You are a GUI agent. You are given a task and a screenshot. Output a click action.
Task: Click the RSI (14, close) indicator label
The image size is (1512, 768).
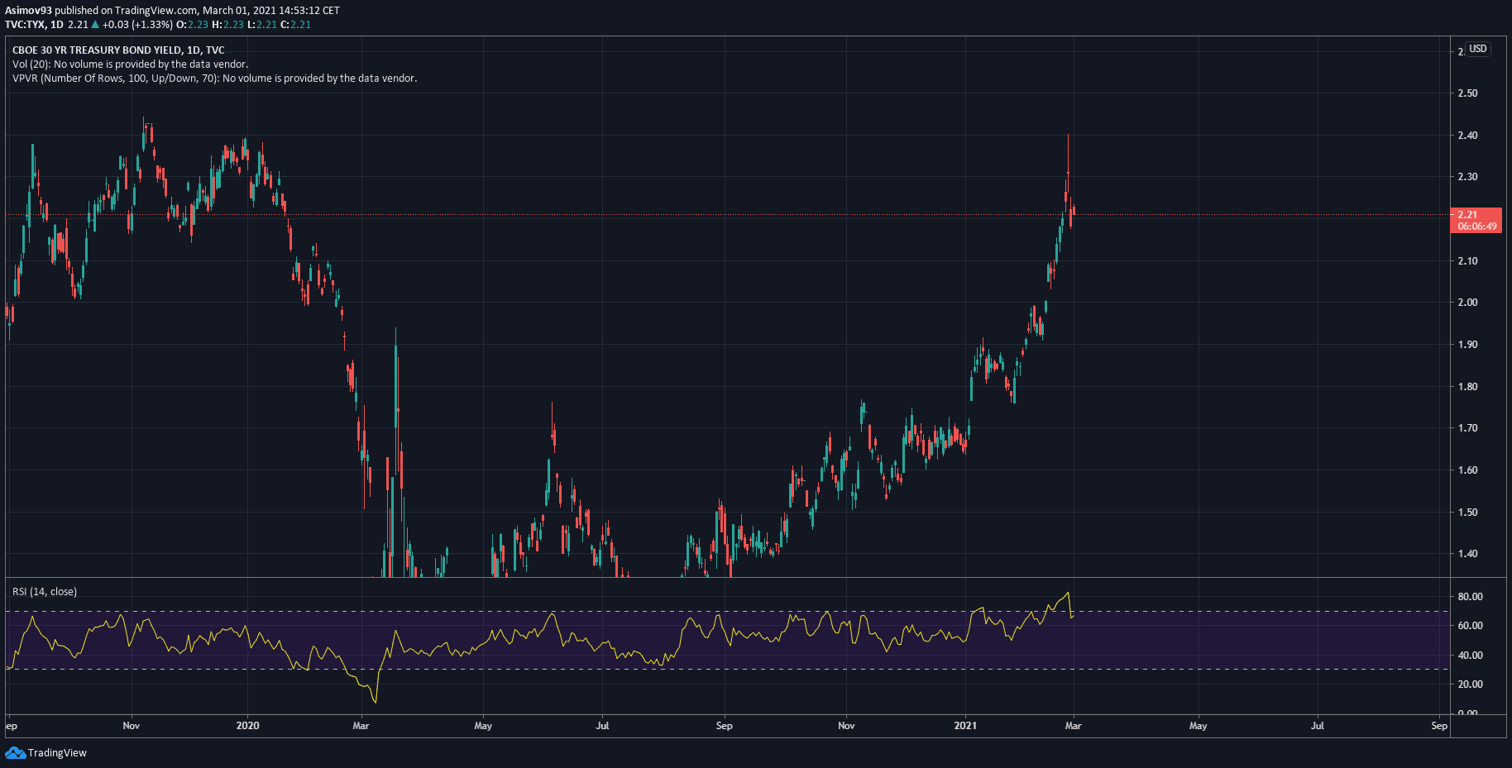pyautogui.click(x=45, y=592)
